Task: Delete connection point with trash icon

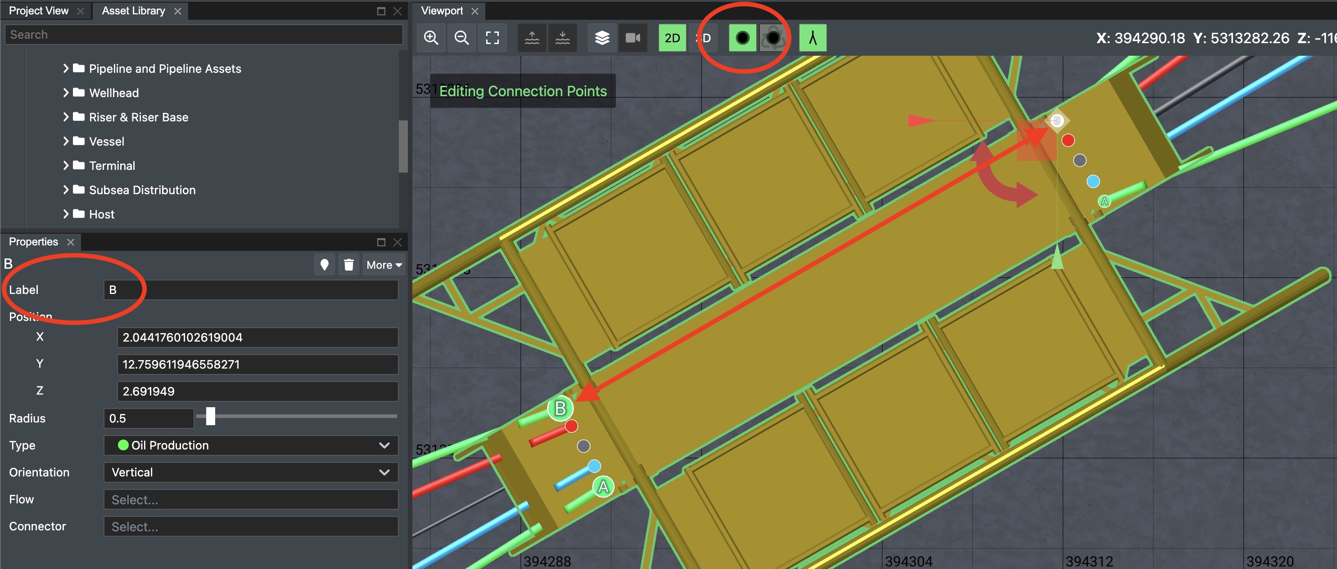Action: click(x=349, y=265)
